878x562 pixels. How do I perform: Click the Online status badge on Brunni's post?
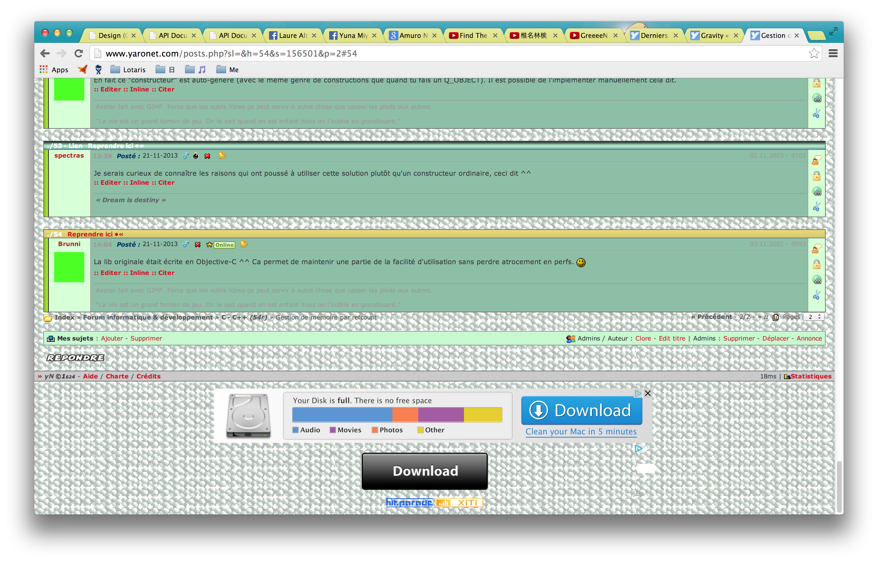224,245
